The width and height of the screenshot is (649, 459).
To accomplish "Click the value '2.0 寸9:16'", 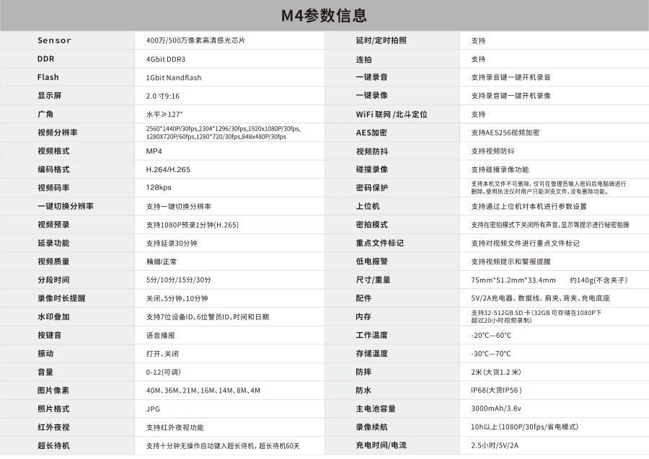I will (x=163, y=96).
